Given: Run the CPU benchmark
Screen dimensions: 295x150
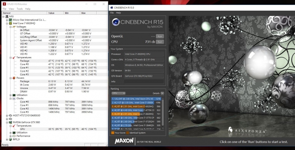Looking at the screenshot, I should point(160,42).
